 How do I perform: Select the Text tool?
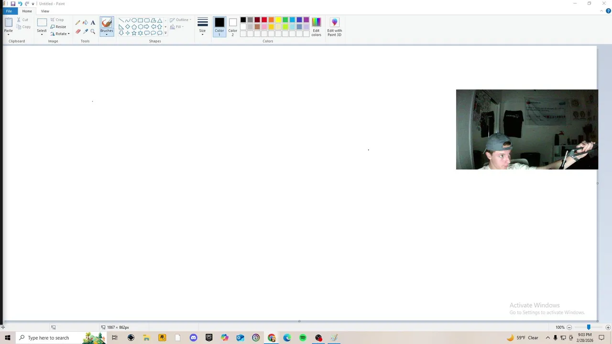coord(93,22)
